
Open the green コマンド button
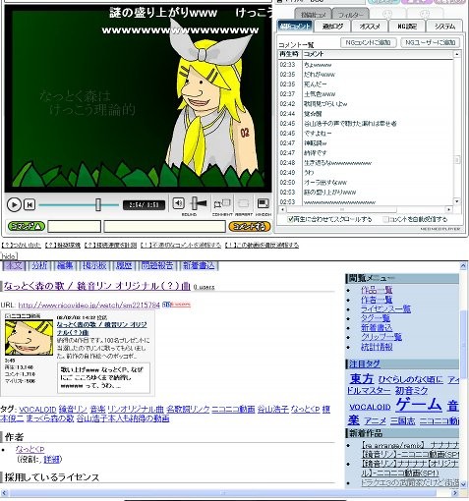(x=26, y=226)
